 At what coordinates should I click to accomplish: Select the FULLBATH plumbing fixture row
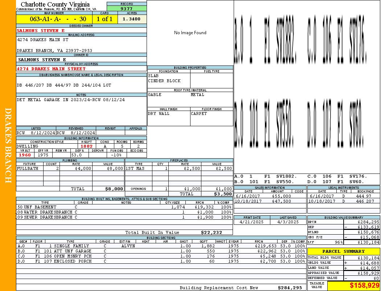pos(70,168)
